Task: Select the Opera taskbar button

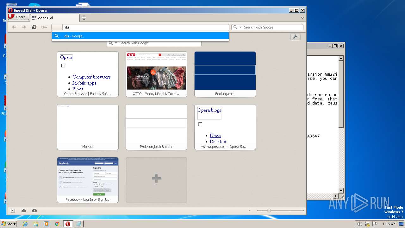Action: coord(68,224)
